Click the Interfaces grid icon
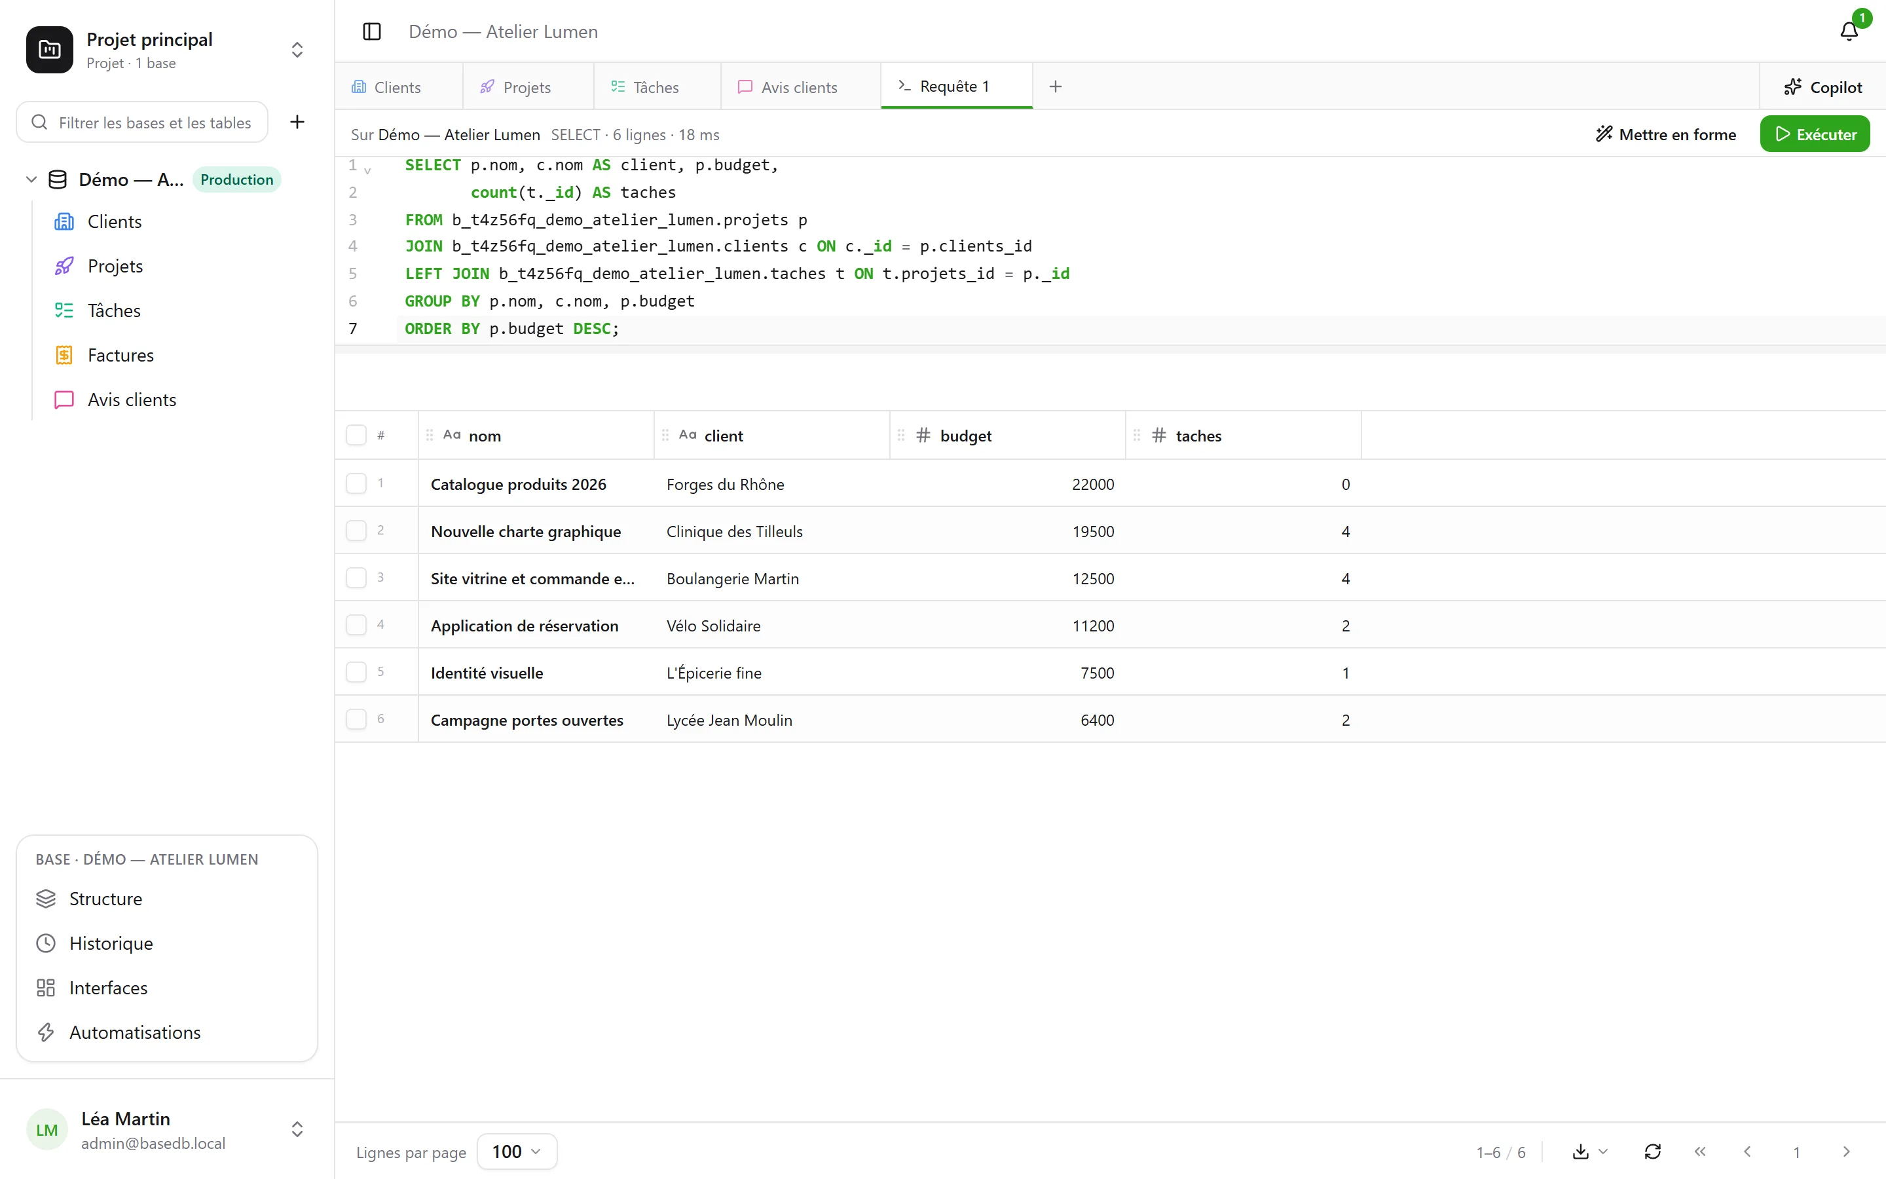 click(46, 987)
